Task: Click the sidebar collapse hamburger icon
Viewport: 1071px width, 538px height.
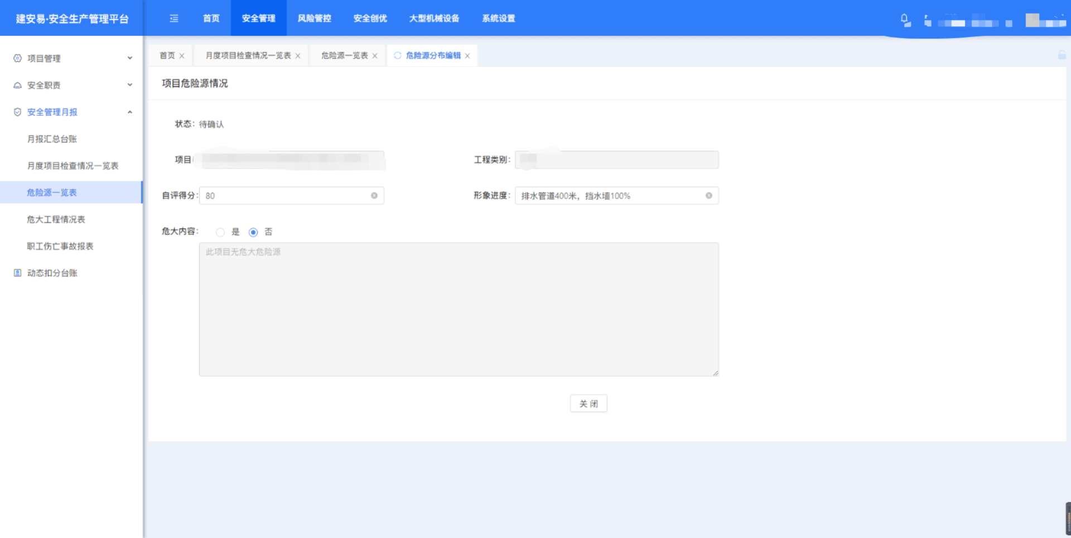Action: click(174, 18)
